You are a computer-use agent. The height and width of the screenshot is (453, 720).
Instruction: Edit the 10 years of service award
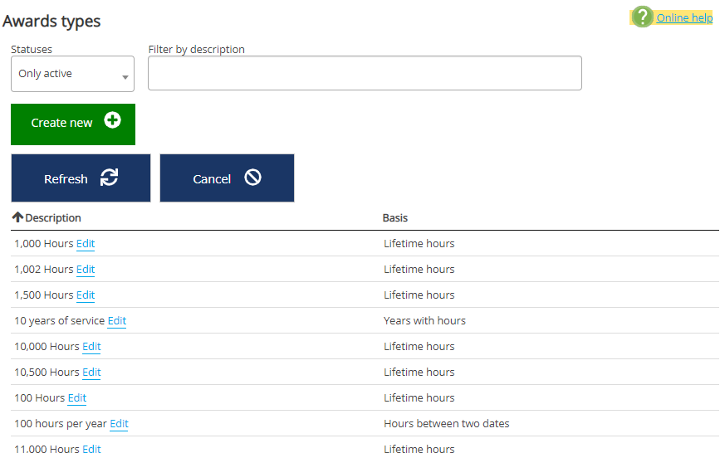pos(117,321)
